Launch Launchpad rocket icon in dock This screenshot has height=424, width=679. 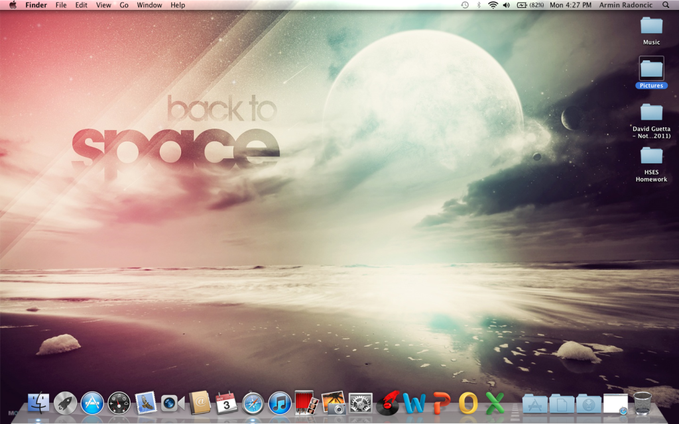[66, 403]
